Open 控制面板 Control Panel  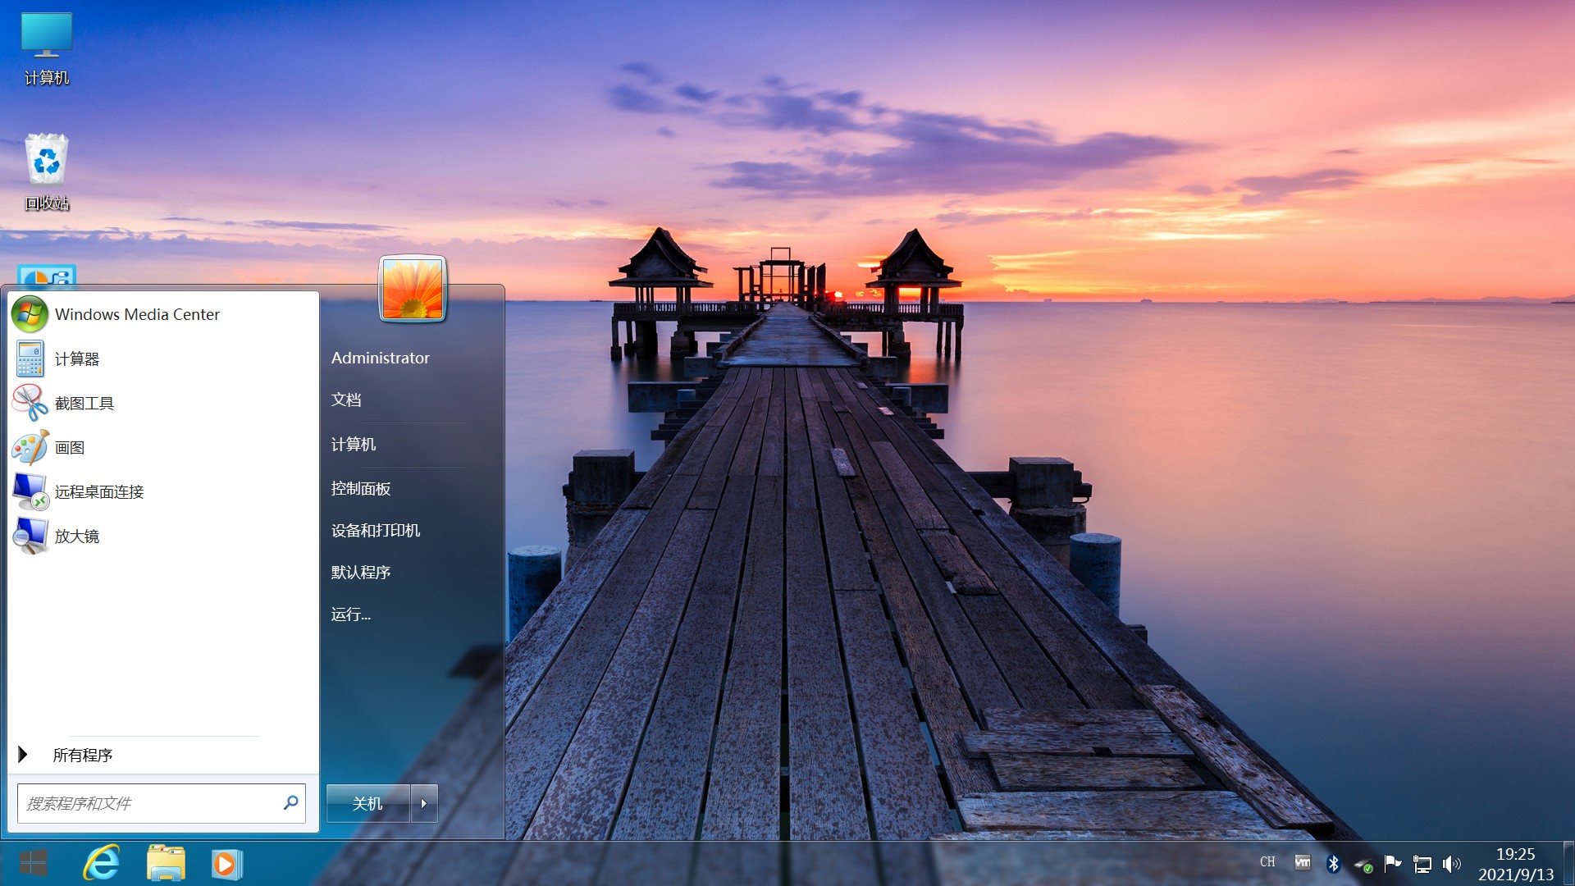point(360,486)
